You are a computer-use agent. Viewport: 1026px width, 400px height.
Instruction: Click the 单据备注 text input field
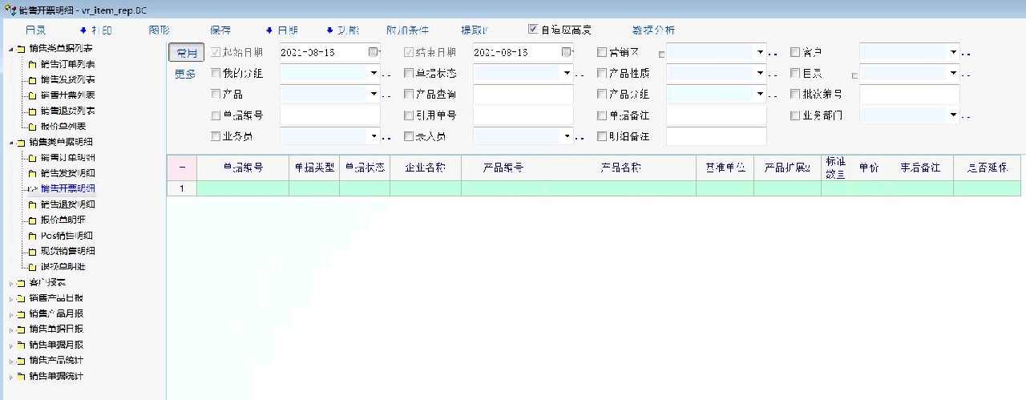tap(716, 115)
